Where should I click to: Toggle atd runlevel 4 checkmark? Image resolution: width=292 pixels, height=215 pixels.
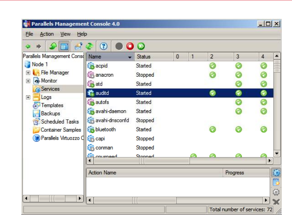(264, 84)
